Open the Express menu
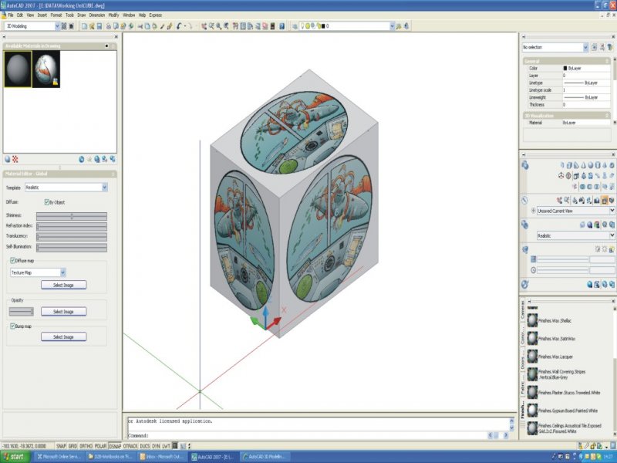617x463 pixels. [x=156, y=15]
